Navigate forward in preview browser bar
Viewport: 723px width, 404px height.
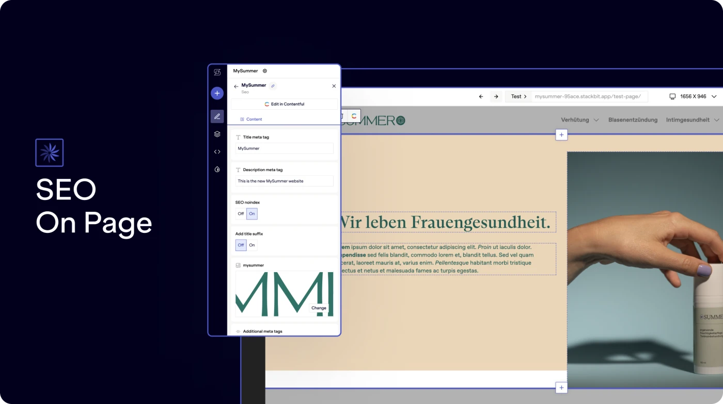(496, 96)
